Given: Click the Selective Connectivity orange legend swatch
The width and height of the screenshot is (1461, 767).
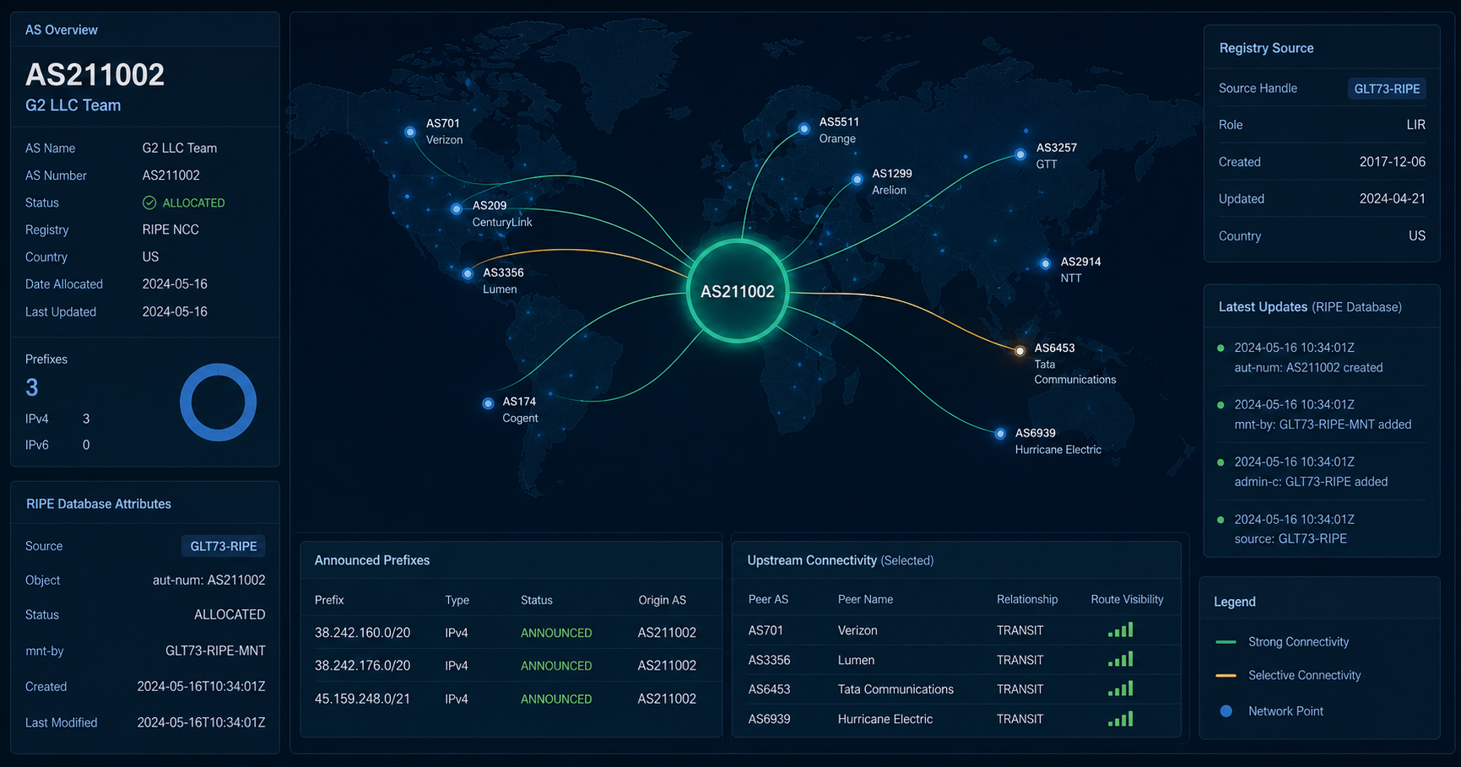Looking at the screenshot, I should pyautogui.click(x=1226, y=676).
